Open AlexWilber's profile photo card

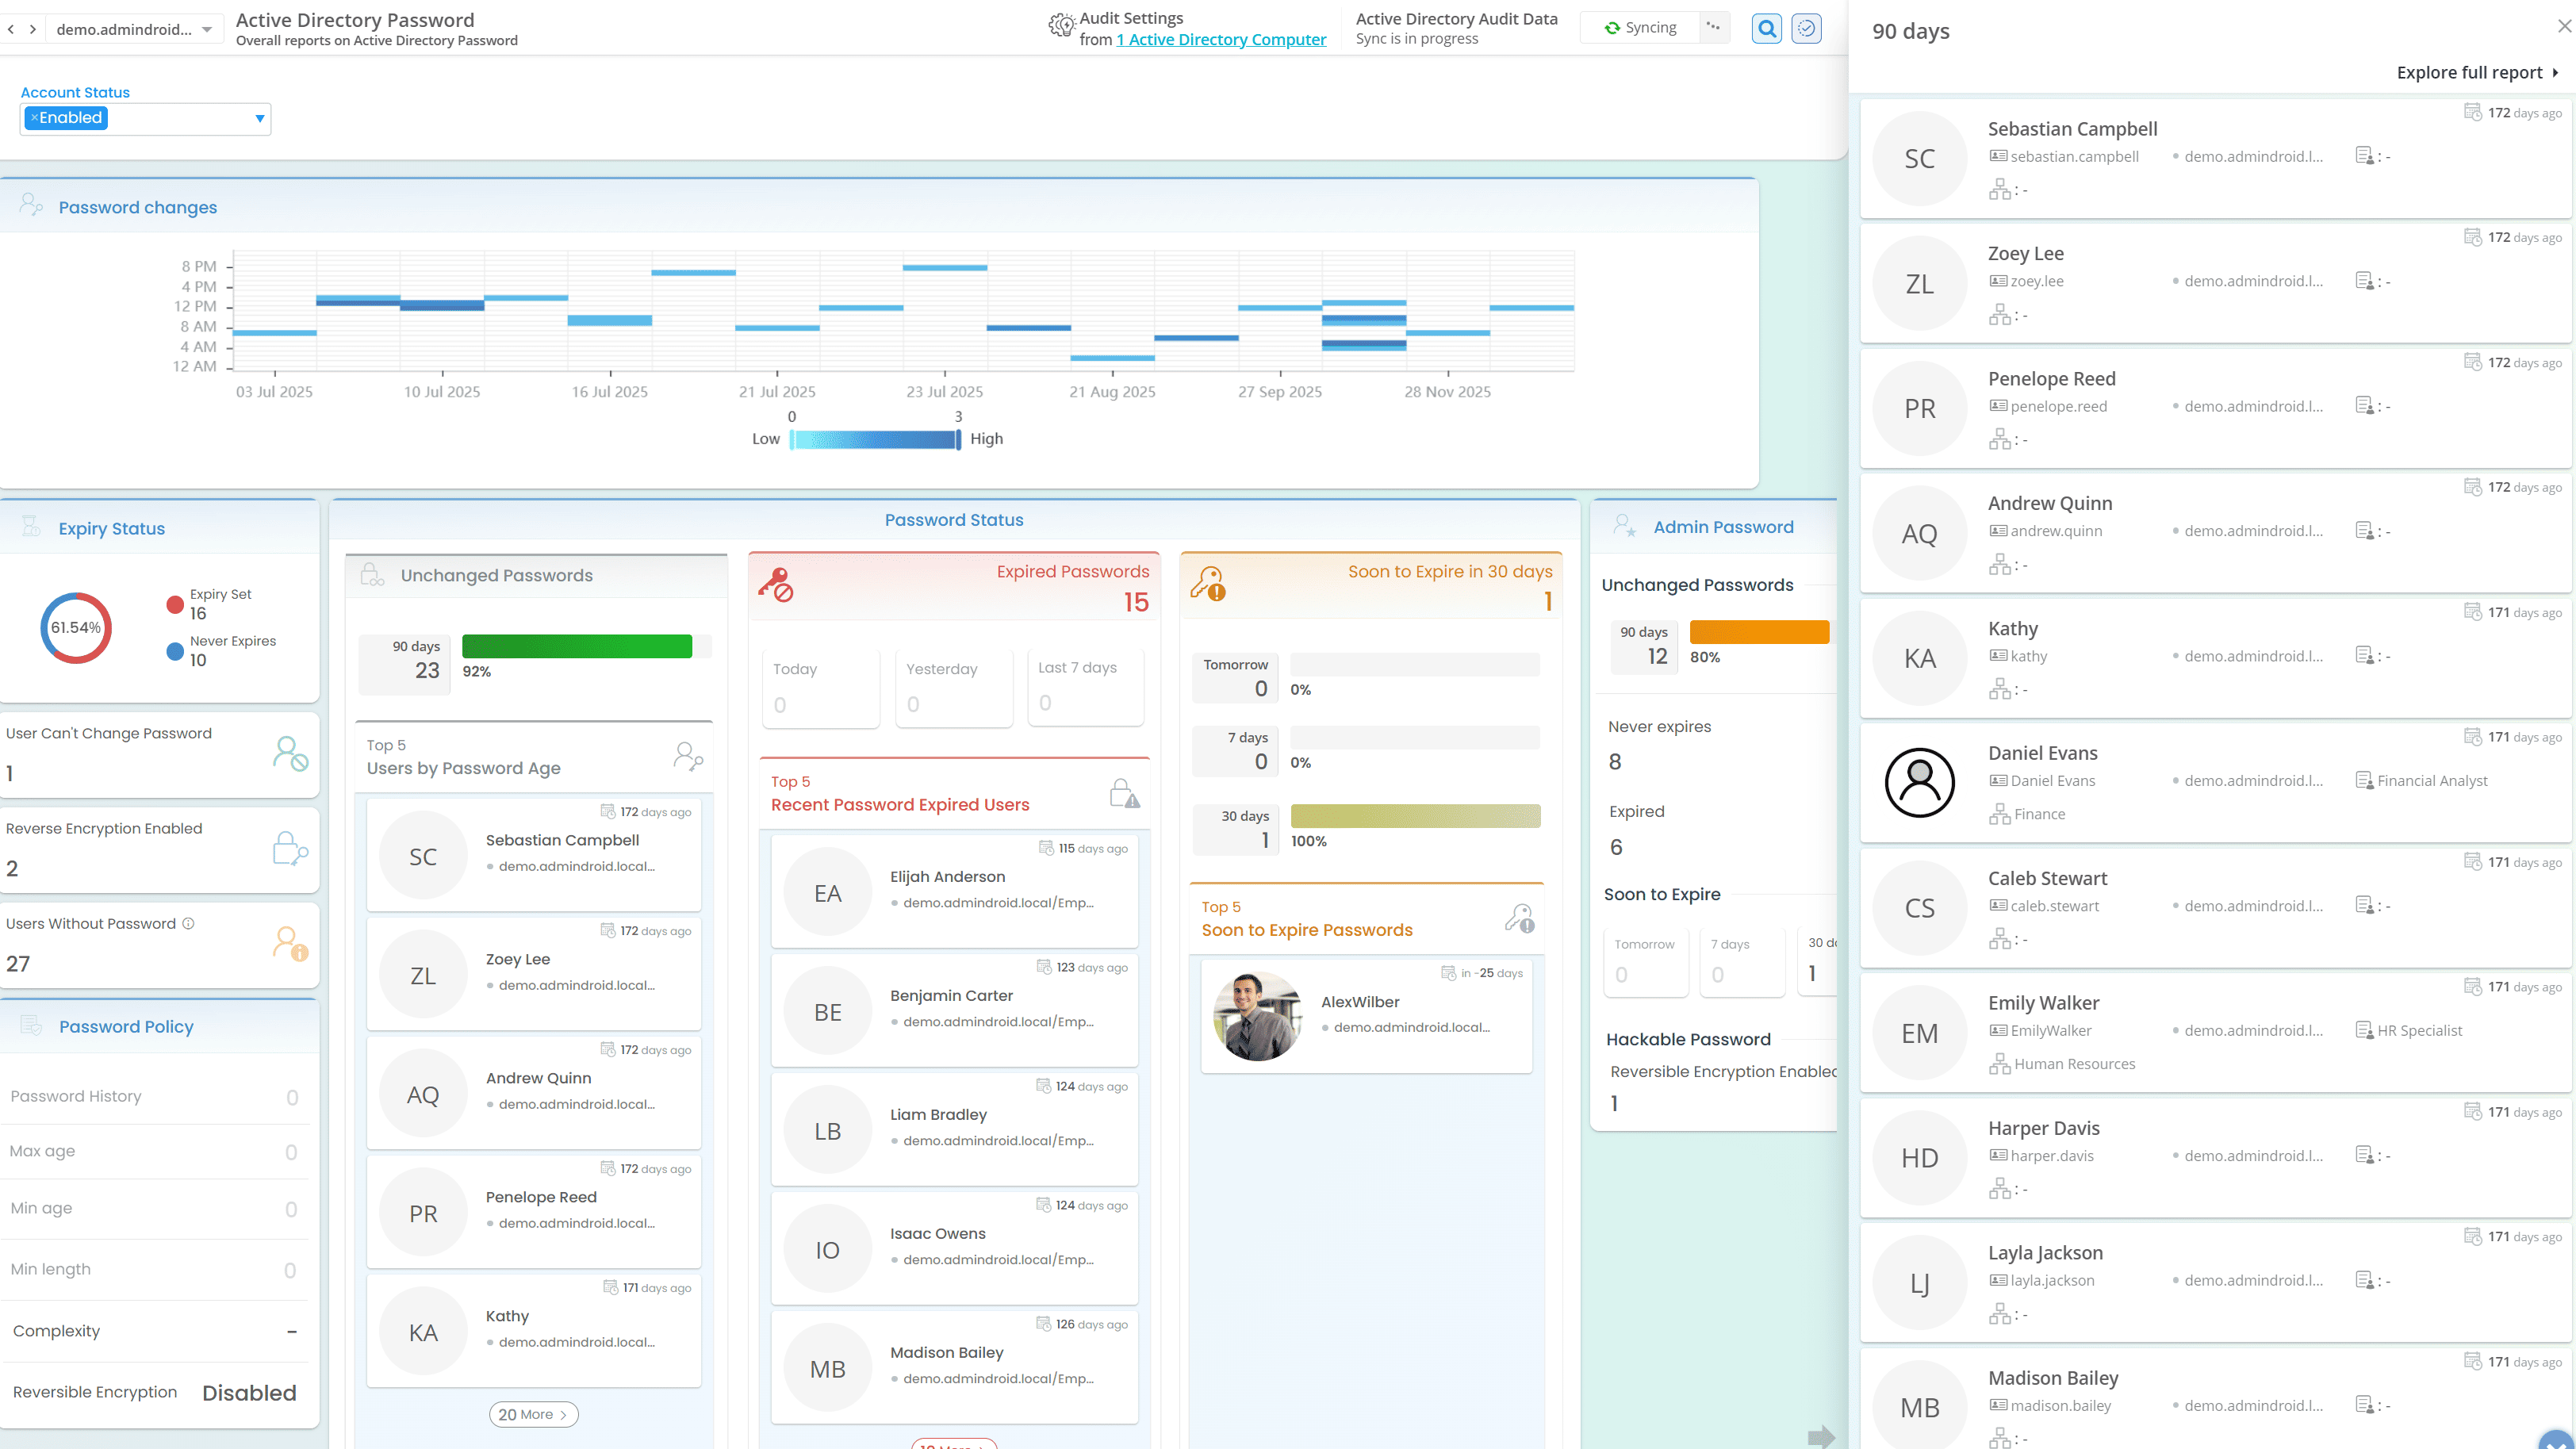coord(1257,1016)
